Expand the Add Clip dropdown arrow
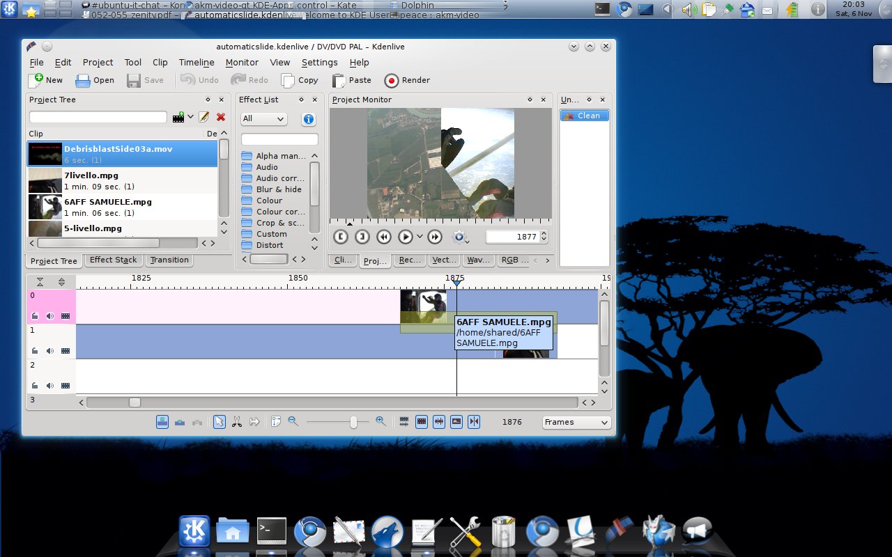 coord(191,118)
